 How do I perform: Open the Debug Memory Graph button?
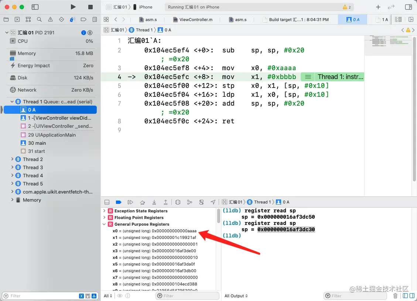click(189, 202)
